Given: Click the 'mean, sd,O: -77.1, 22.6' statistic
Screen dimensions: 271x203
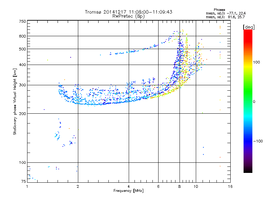Looking at the screenshot, I should coord(226,13).
